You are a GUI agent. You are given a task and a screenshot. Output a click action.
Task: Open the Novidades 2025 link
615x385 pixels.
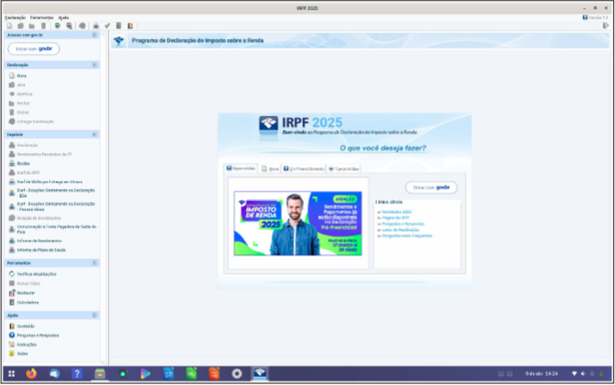click(397, 212)
